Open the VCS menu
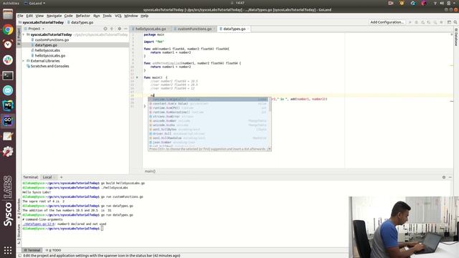The width and height of the screenshot is (459, 258). click(118, 16)
